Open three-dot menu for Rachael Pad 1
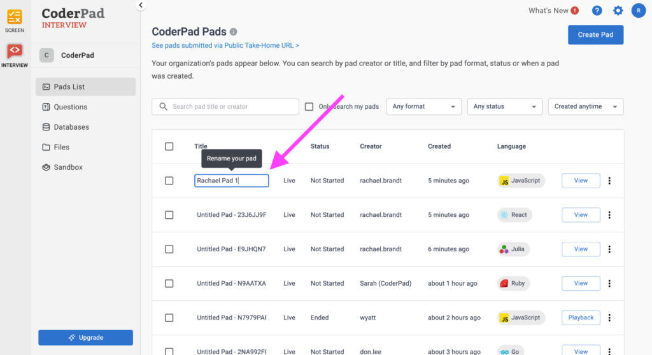Image resolution: width=652 pixels, height=355 pixels. 609,181
